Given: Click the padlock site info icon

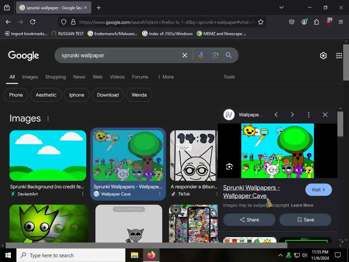Looking at the screenshot, I should (x=73, y=22).
